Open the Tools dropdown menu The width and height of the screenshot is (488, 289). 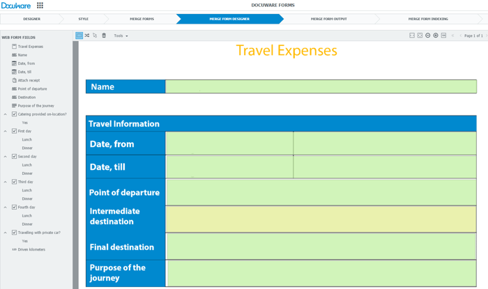pyautogui.click(x=121, y=36)
